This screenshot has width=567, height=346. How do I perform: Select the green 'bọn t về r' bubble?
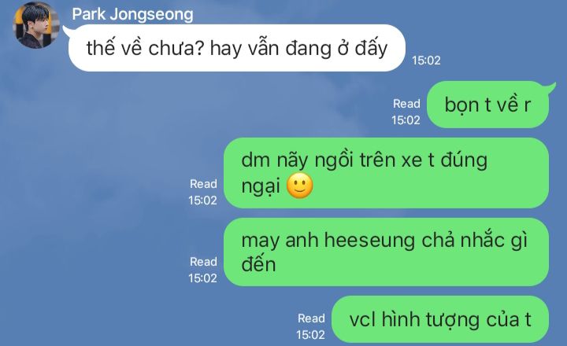point(488,105)
